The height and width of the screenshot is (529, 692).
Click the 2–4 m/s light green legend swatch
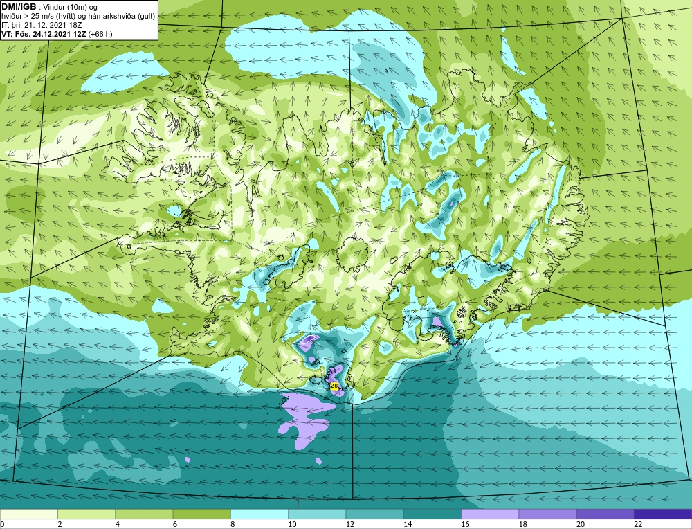[x=86, y=514]
